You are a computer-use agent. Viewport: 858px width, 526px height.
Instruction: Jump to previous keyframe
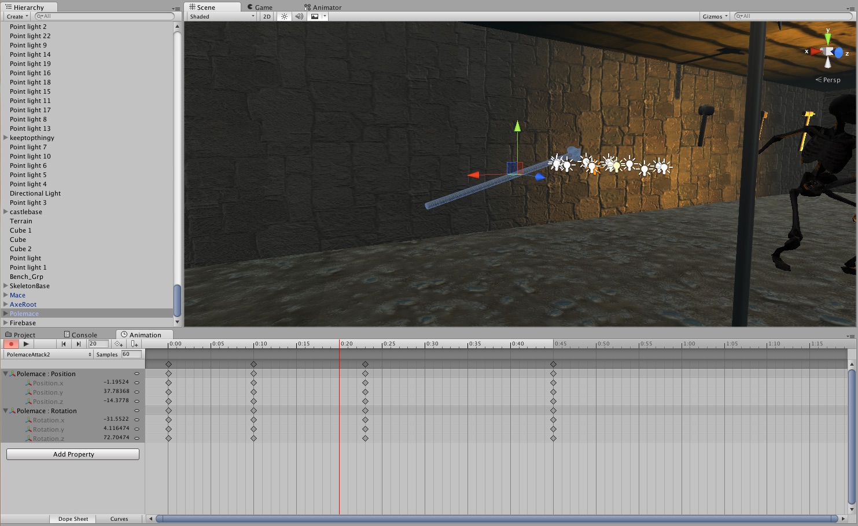64,344
